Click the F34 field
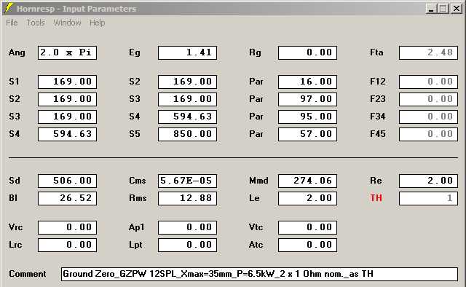466x287 pixels. coord(428,117)
